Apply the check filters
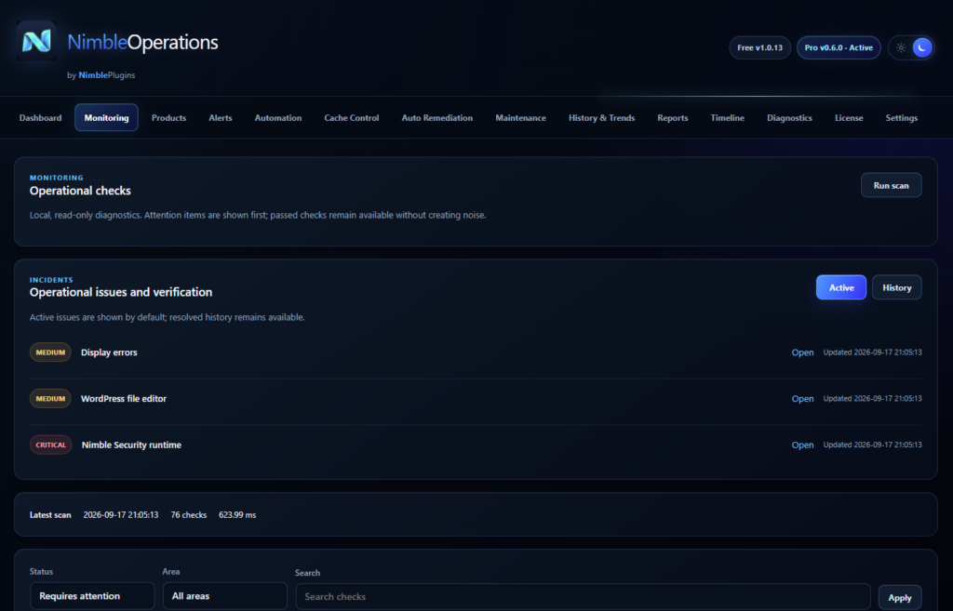The width and height of the screenshot is (953, 611). pos(900,598)
